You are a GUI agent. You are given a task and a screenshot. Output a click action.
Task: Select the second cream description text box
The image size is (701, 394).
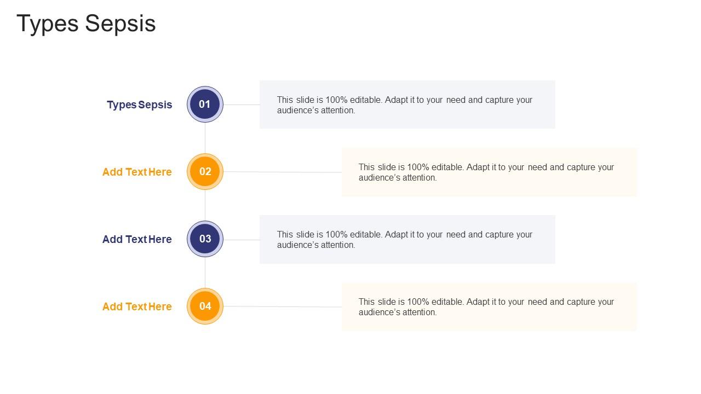point(490,172)
